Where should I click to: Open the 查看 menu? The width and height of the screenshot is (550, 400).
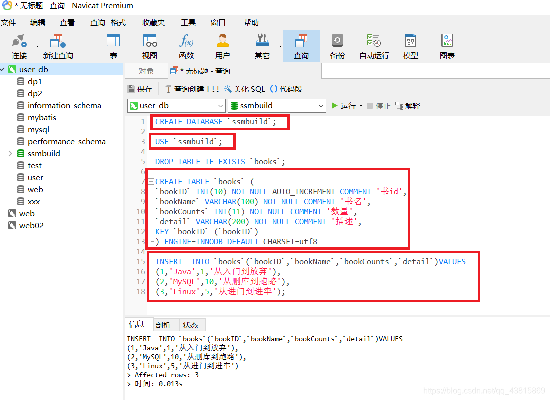pyautogui.click(x=67, y=23)
